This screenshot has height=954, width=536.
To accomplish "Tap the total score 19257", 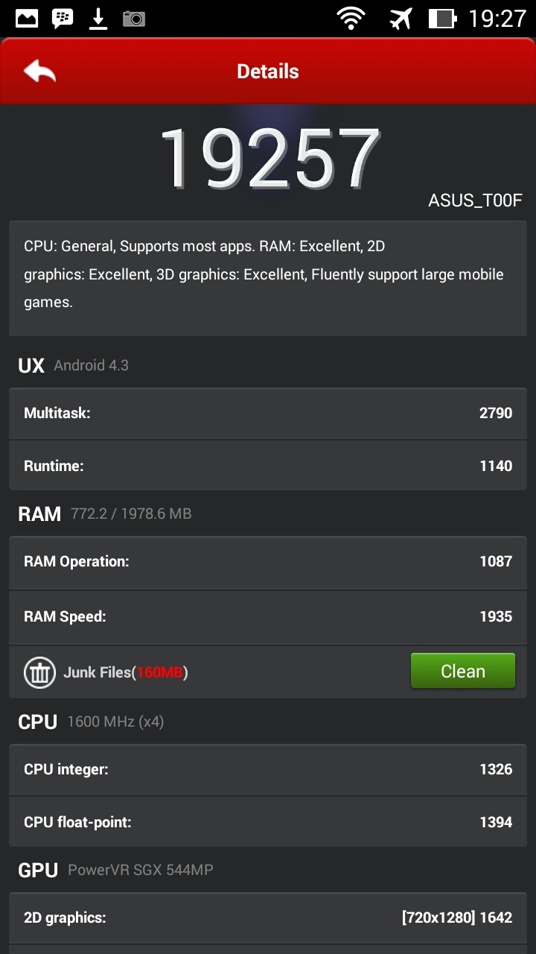I will (269, 159).
